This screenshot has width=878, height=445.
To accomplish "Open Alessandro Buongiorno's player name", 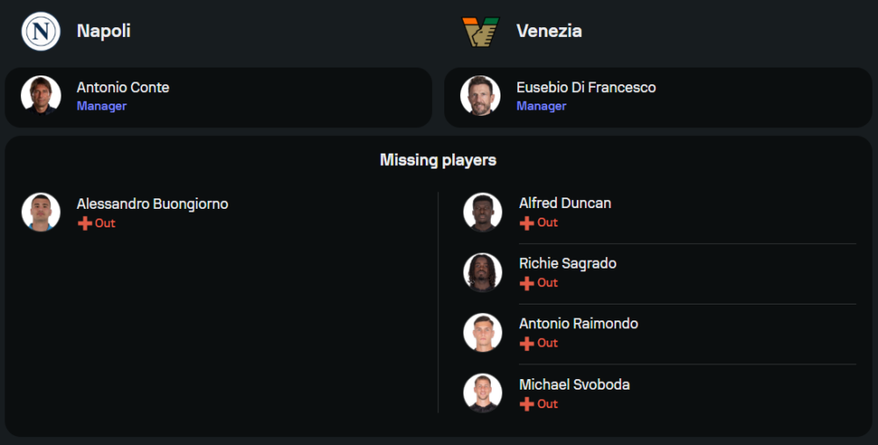I will click(152, 204).
